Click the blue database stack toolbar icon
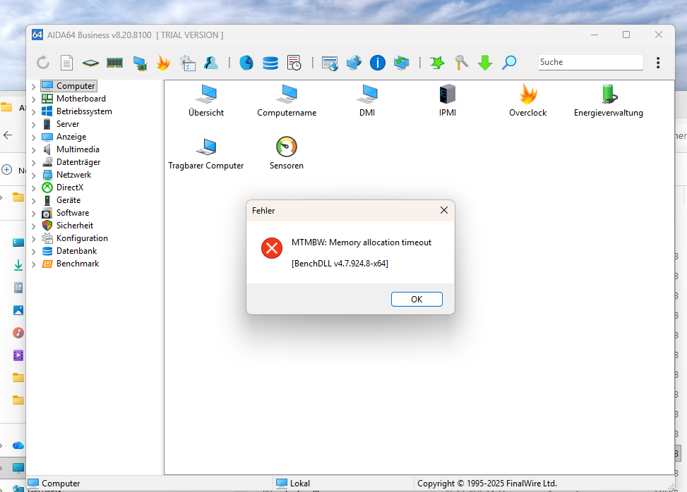 pyautogui.click(x=270, y=63)
